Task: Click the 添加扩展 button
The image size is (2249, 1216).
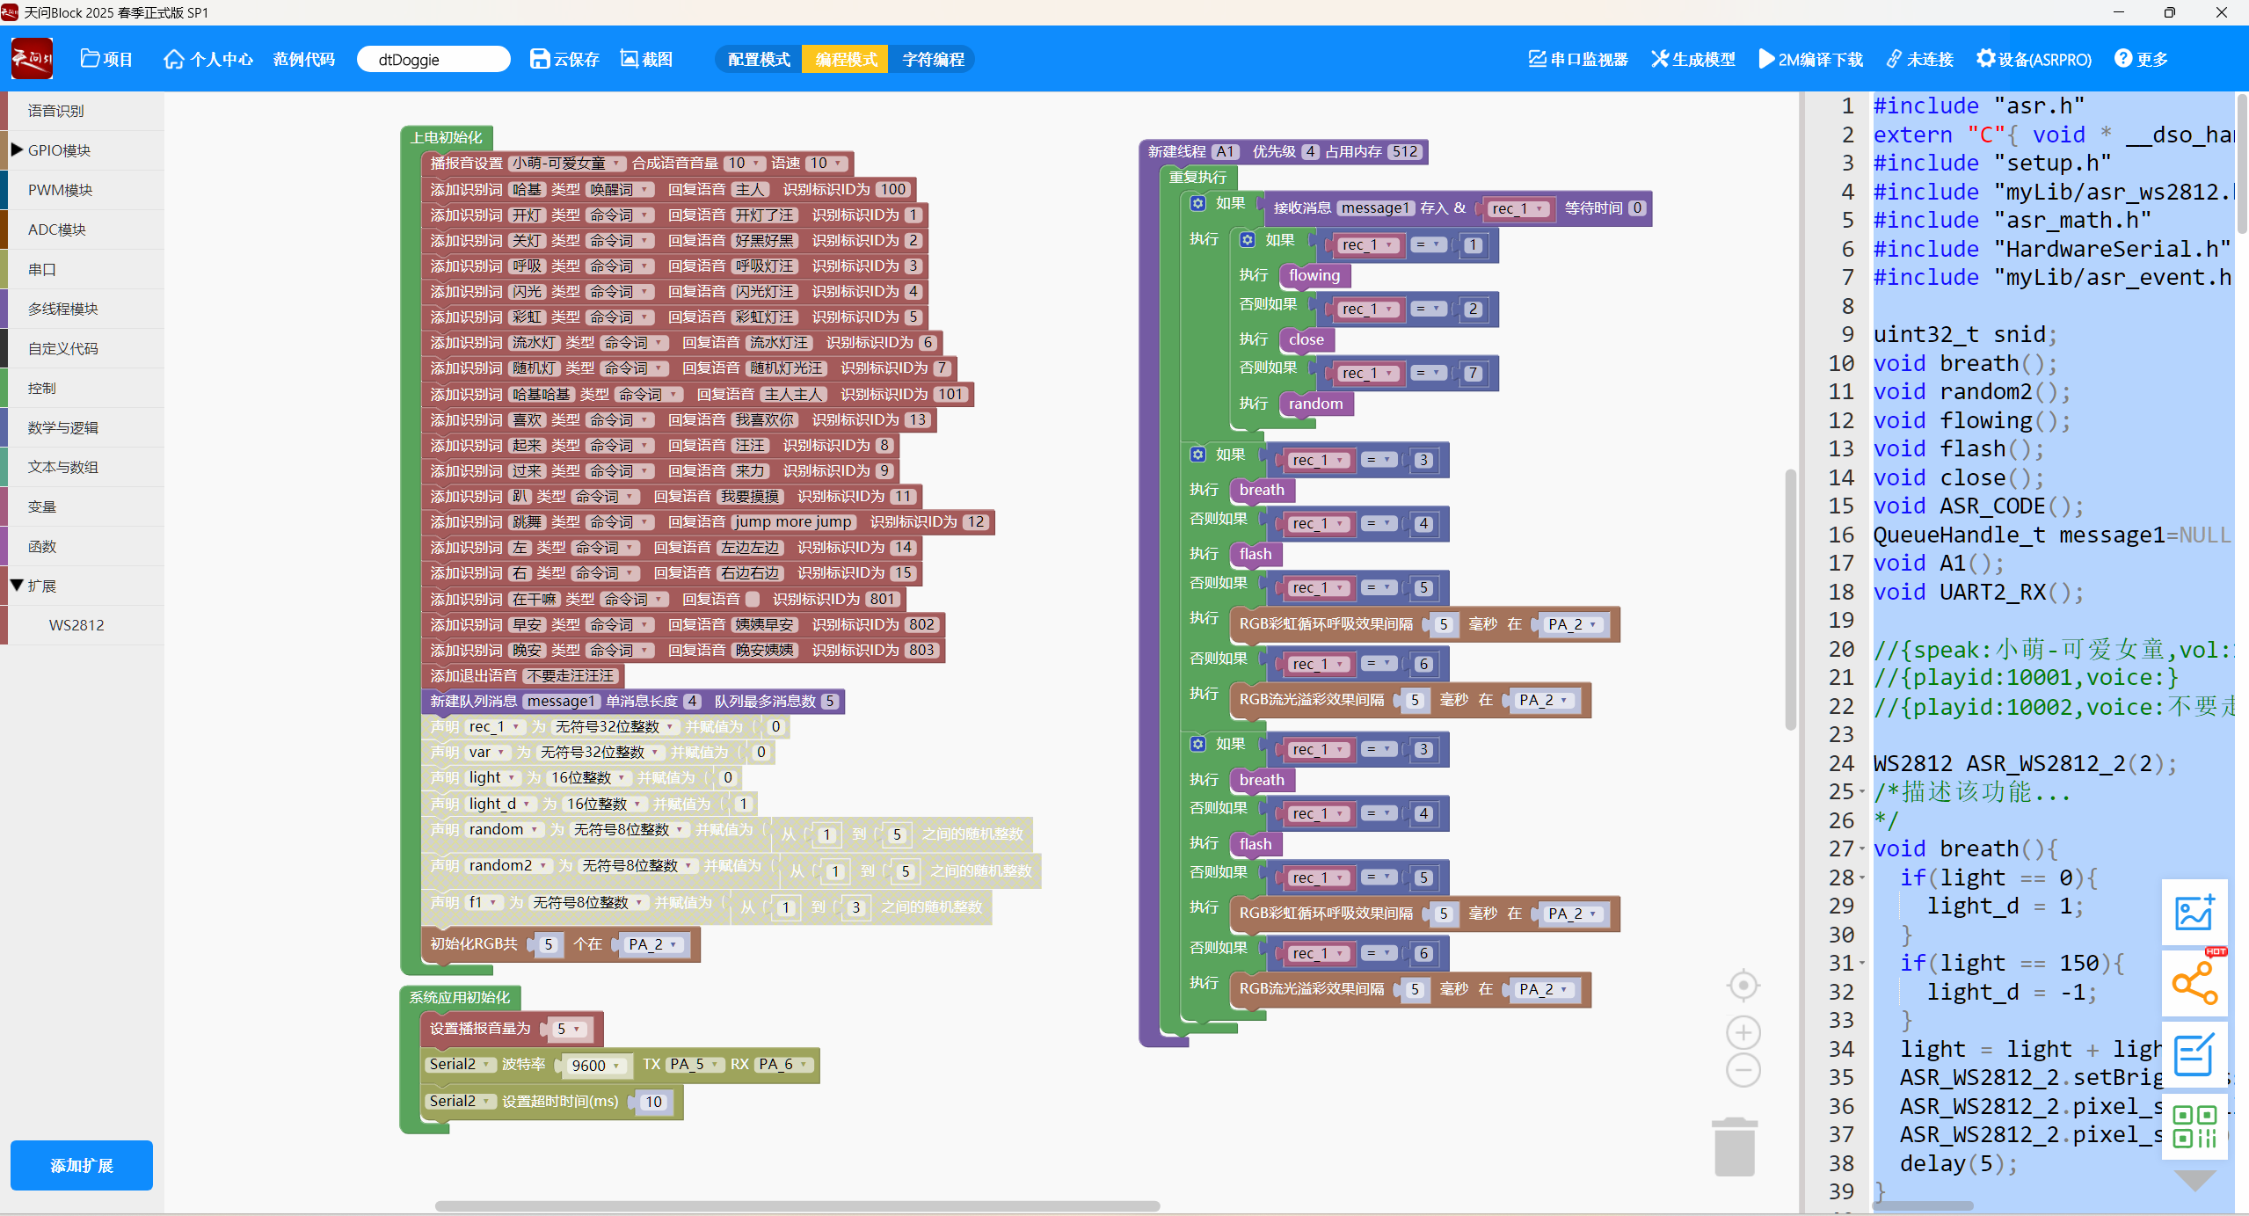Action: click(x=82, y=1165)
